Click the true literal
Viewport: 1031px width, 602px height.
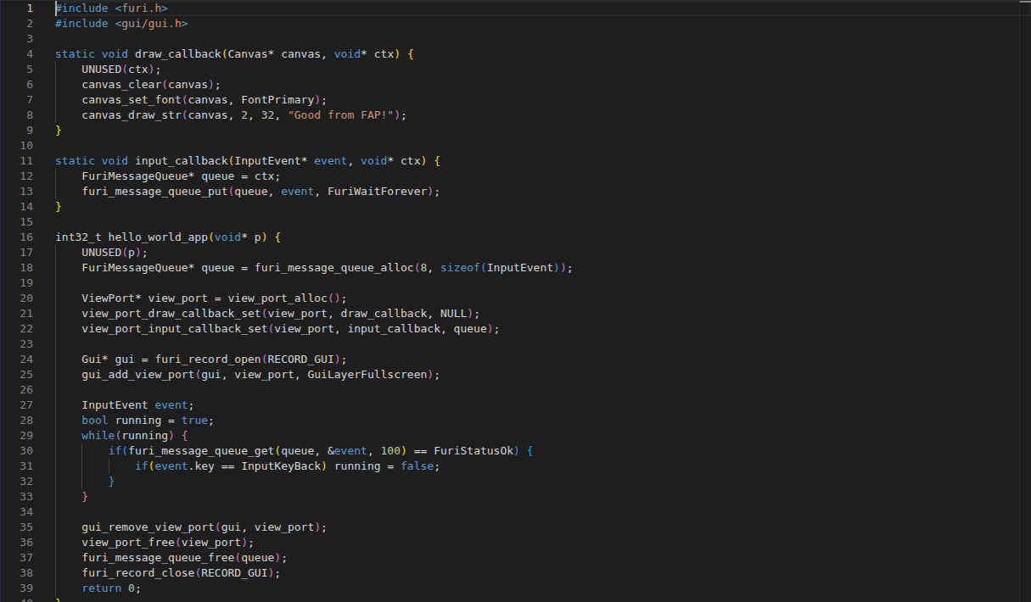(x=194, y=421)
